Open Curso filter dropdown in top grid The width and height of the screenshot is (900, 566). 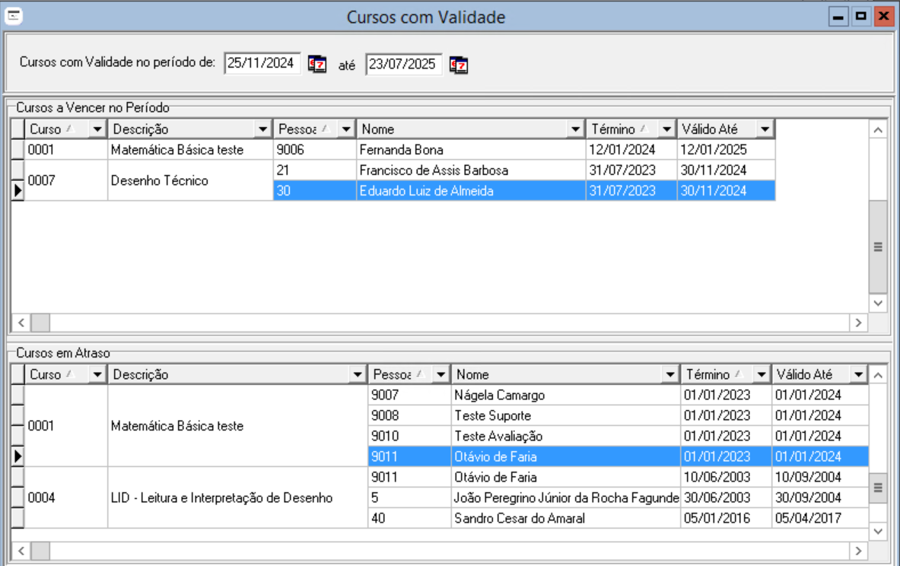pos(97,129)
